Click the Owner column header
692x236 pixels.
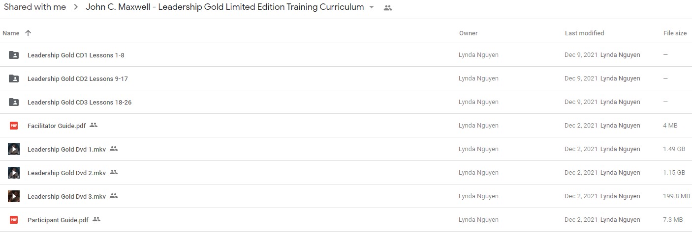tap(468, 33)
